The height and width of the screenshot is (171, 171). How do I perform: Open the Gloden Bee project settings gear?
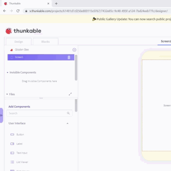(74, 50)
